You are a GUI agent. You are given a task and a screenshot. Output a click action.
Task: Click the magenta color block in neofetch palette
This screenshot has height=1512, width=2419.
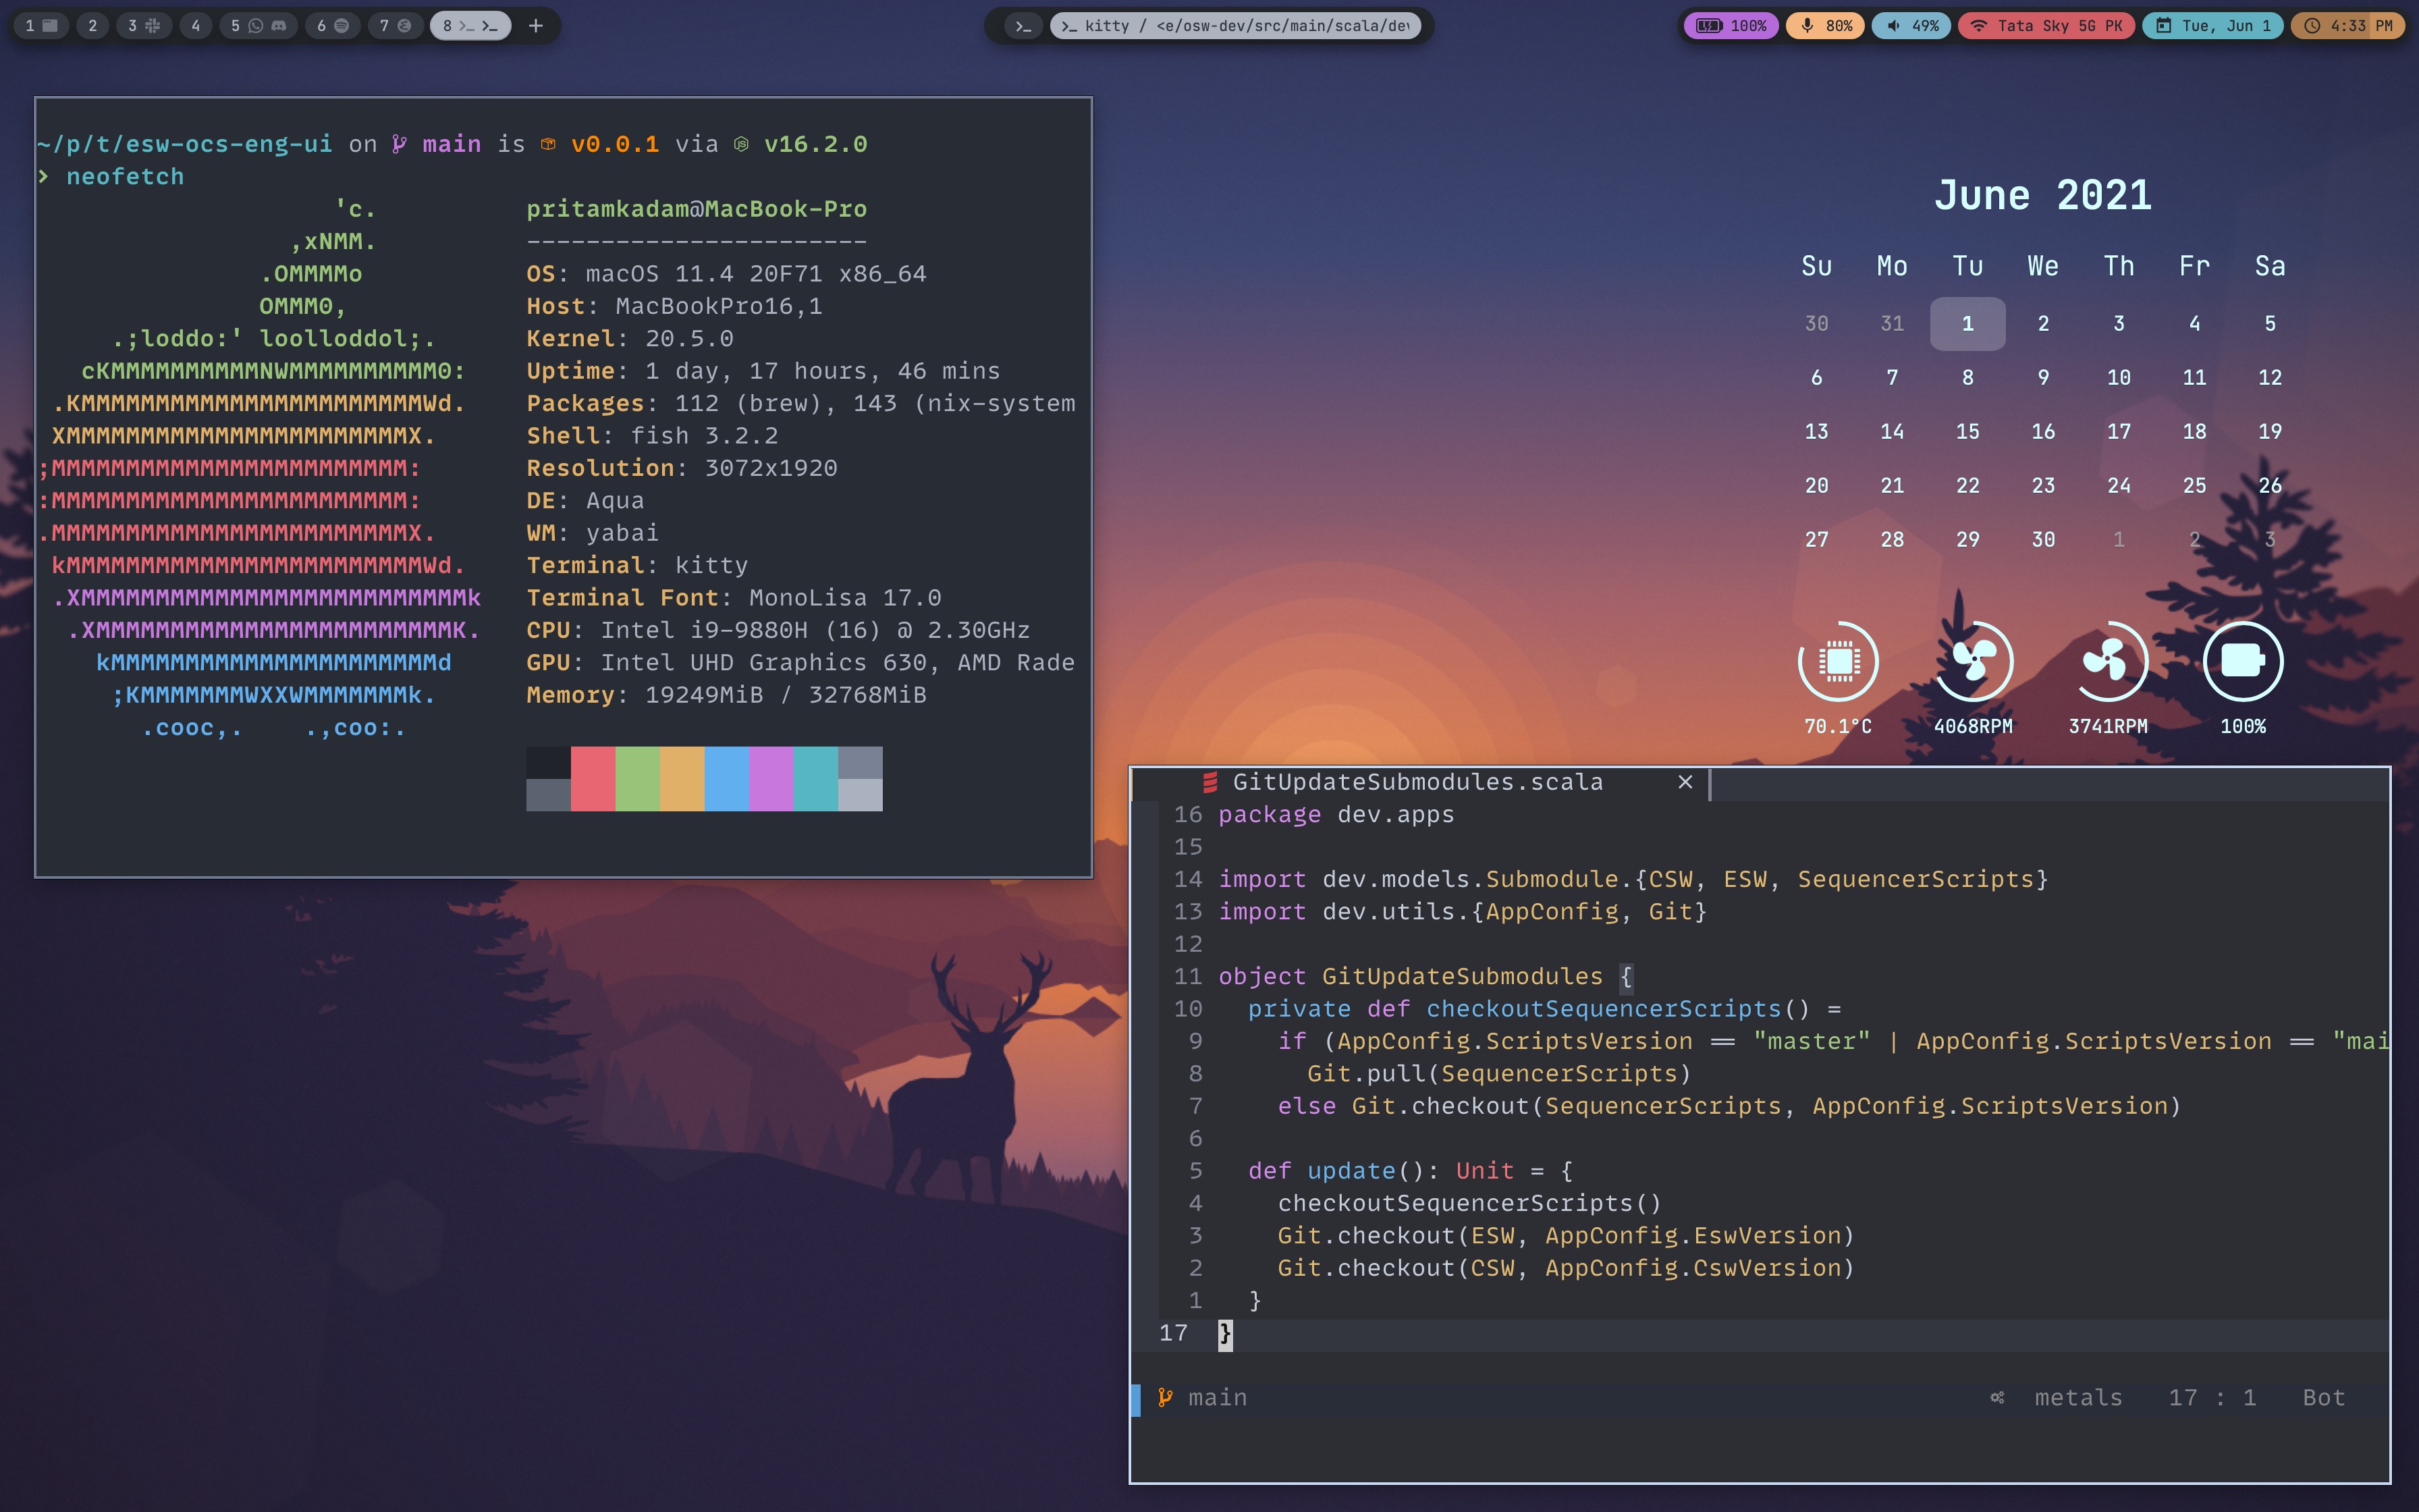[771, 778]
